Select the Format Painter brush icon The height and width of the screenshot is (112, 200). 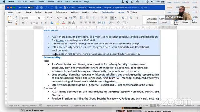[x=16, y=24]
